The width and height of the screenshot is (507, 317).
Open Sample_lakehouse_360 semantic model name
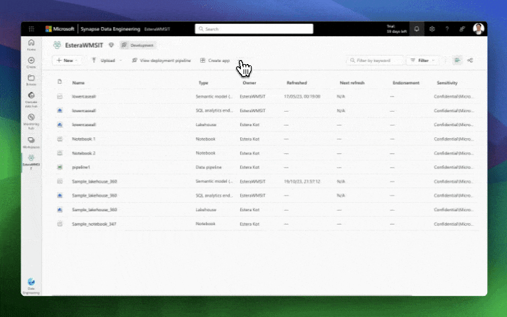point(95,182)
